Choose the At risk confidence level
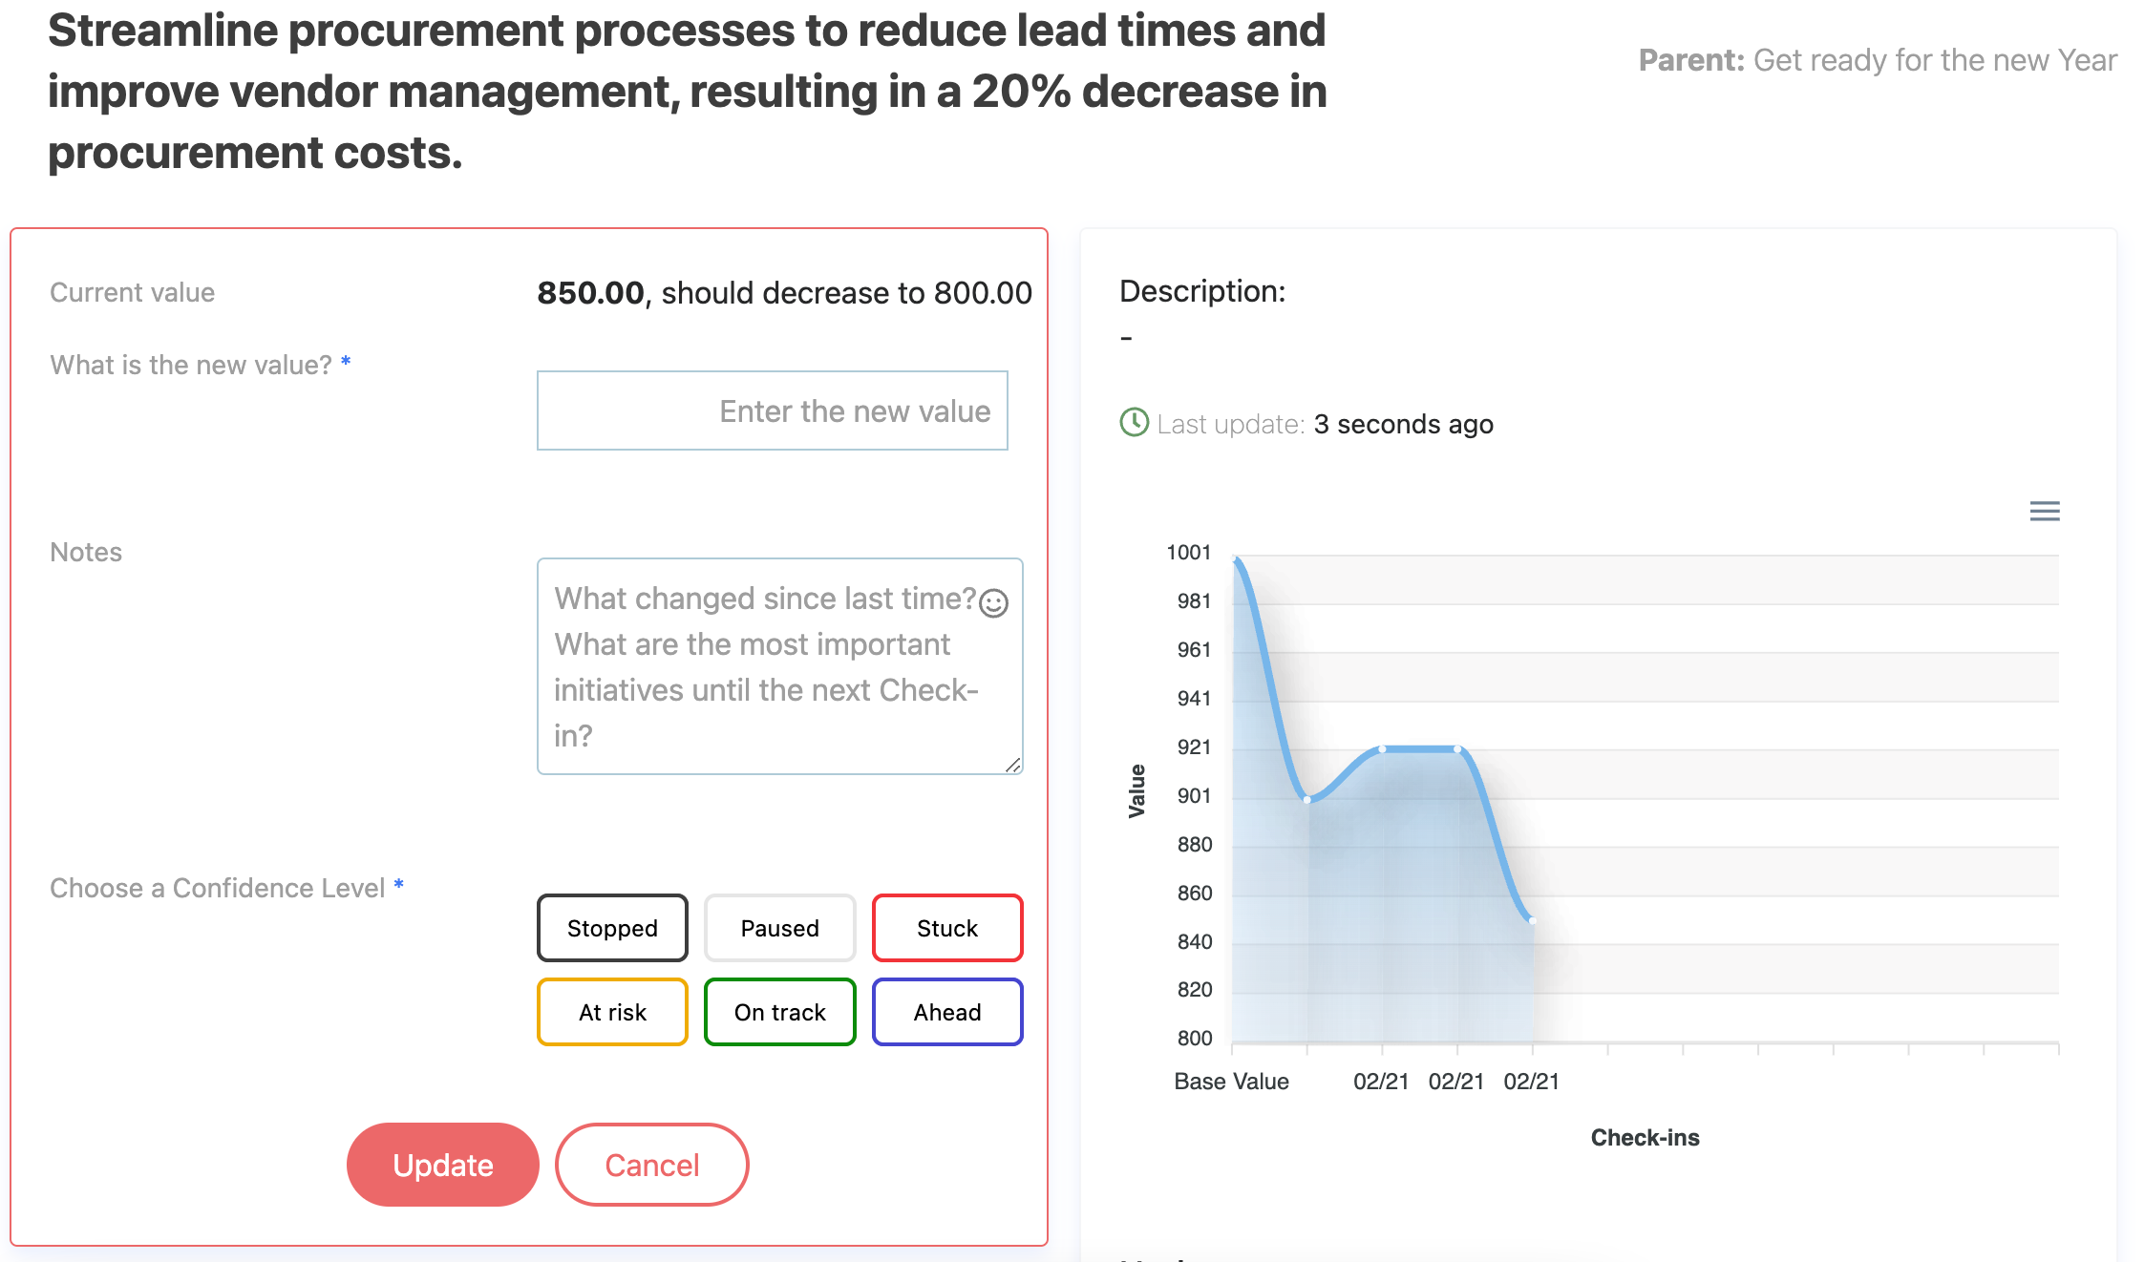The width and height of the screenshot is (2145, 1262). pos(612,1012)
